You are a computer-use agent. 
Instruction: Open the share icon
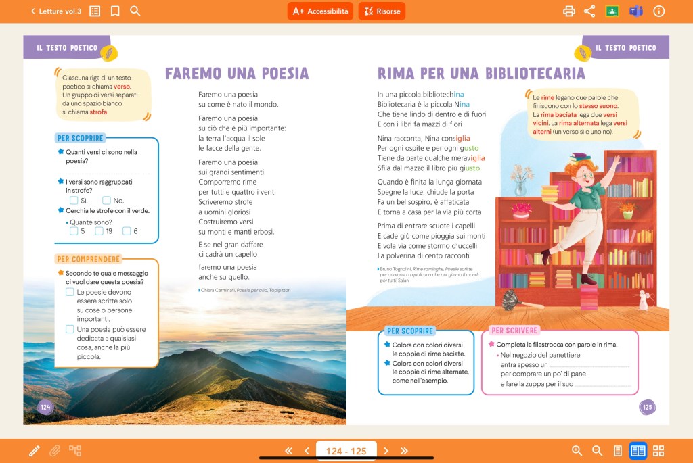[589, 11]
